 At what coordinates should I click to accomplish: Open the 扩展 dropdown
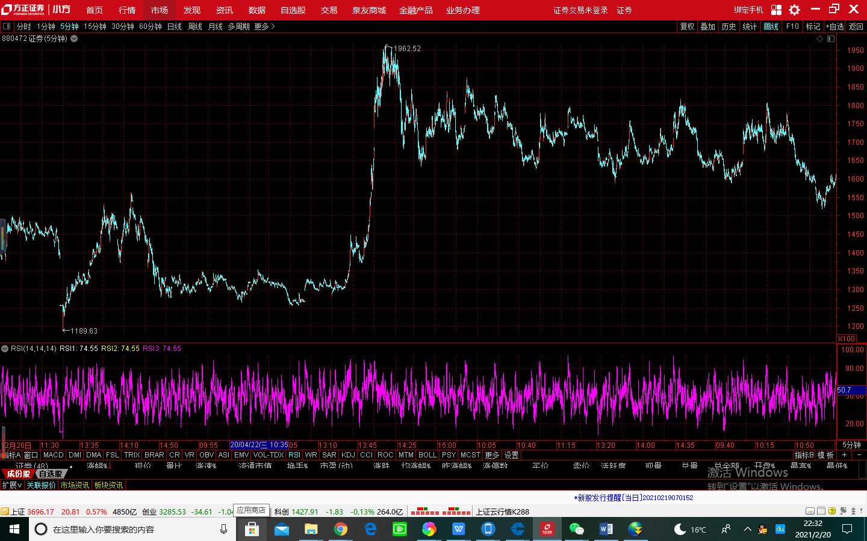[x=11, y=485]
